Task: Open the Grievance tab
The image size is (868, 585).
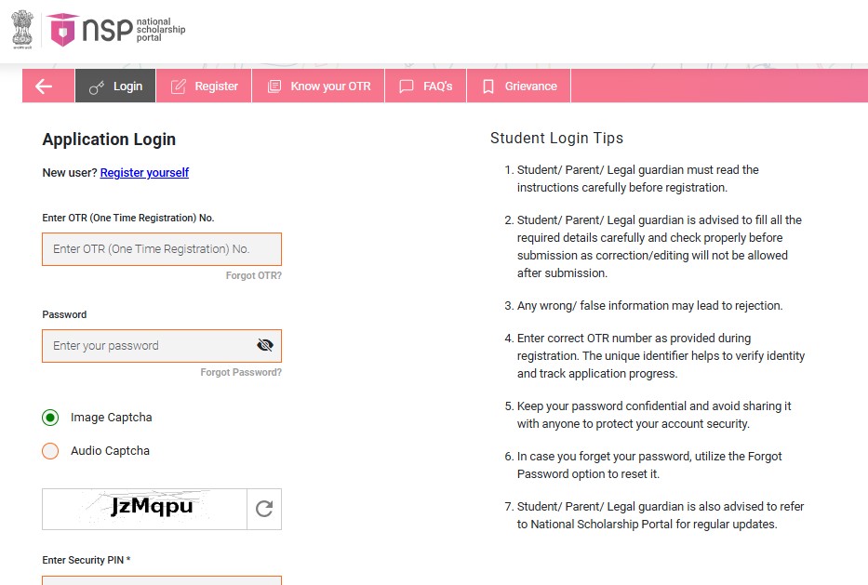Action: 519,86
